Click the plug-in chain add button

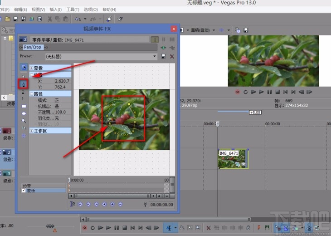tap(163, 47)
